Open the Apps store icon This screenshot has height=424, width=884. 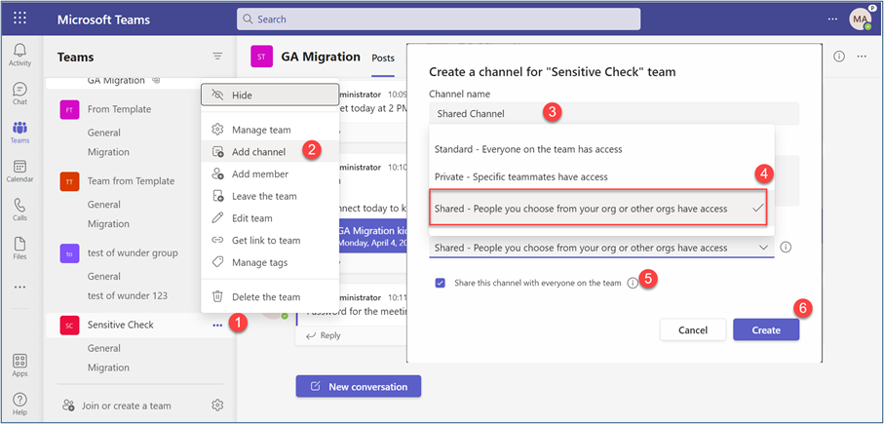click(x=19, y=366)
